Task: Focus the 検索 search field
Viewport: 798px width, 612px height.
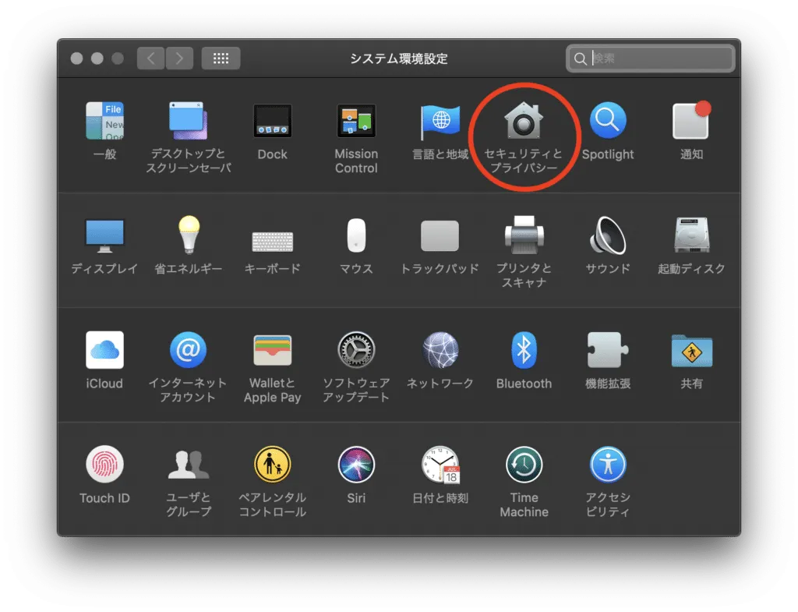Action: click(x=651, y=58)
